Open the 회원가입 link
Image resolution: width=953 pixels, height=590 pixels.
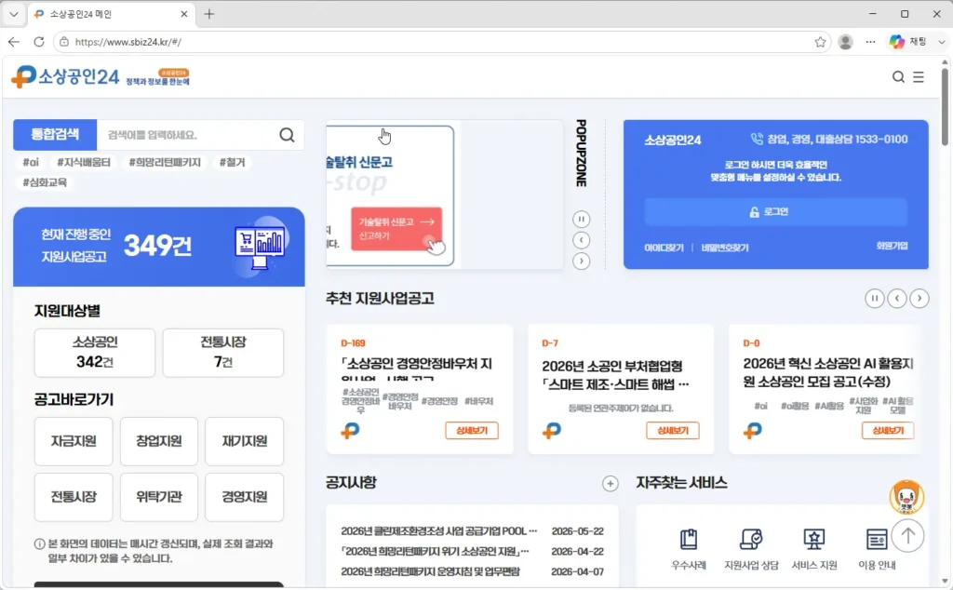892,246
